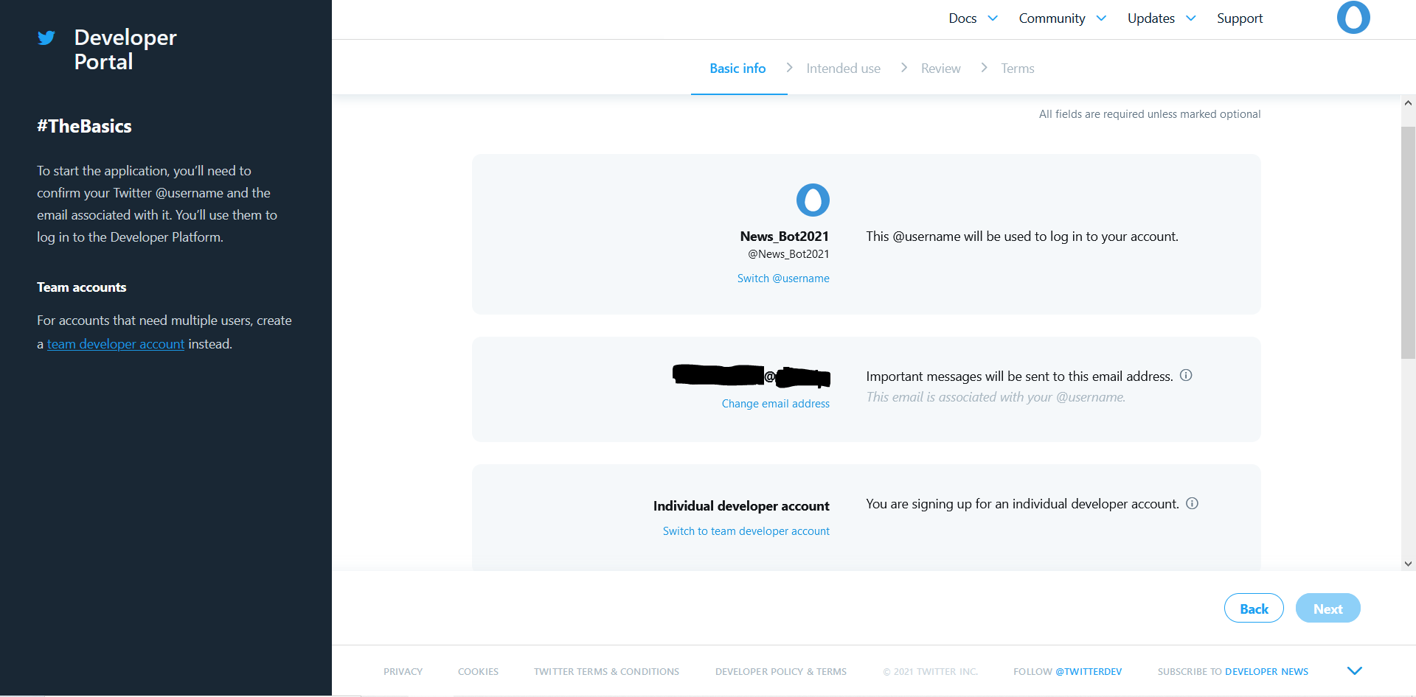The height and width of the screenshot is (697, 1416).
Task: Open the profile avatar in top bar
Action: click(1353, 18)
